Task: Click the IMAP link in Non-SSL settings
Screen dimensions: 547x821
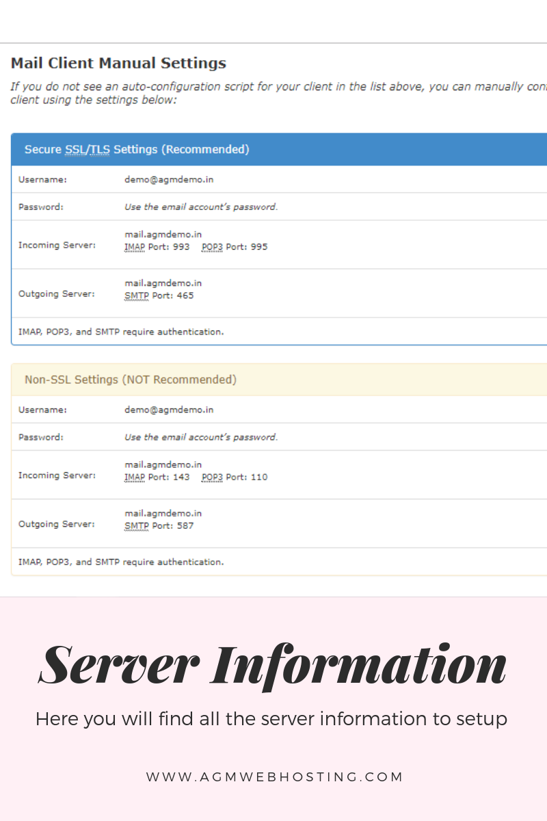Action: click(x=134, y=477)
